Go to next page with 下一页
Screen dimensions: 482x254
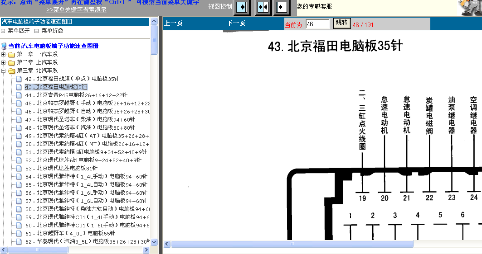(x=236, y=24)
